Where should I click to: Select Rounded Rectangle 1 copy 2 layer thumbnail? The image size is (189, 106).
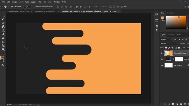click(x=169, y=53)
